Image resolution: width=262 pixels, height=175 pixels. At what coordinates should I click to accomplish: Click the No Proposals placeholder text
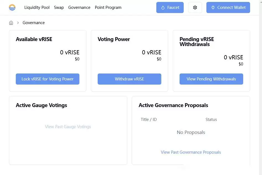(x=191, y=132)
